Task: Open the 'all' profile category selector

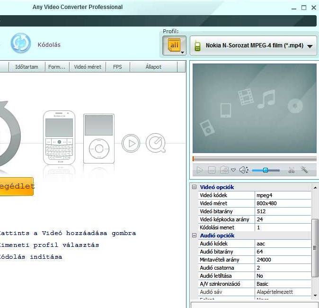Action: 174,45
